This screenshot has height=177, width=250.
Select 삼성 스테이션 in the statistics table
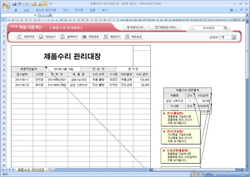coord(174,101)
